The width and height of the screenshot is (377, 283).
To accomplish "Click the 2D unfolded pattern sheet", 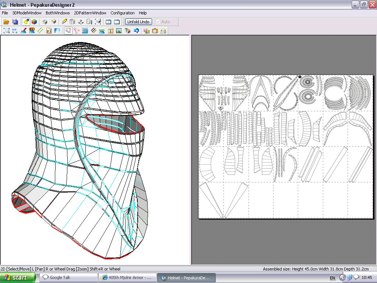I will [x=286, y=147].
